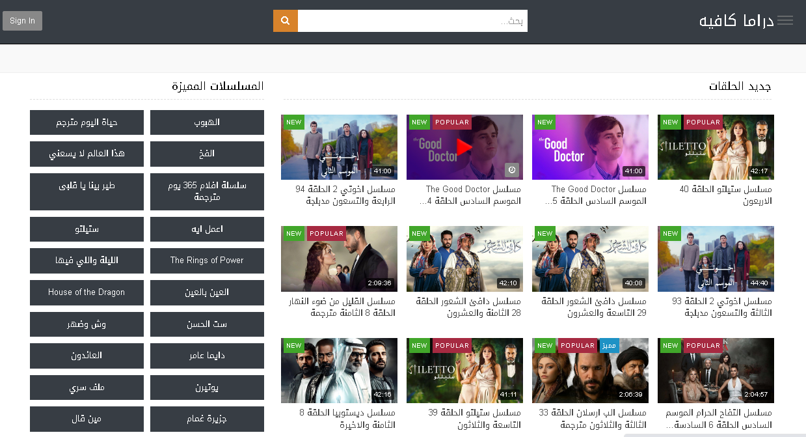The height and width of the screenshot is (437, 806).
Task: Open the دافئ الشعور thumbnail with 40:08 duration
Action: [x=590, y=259]
